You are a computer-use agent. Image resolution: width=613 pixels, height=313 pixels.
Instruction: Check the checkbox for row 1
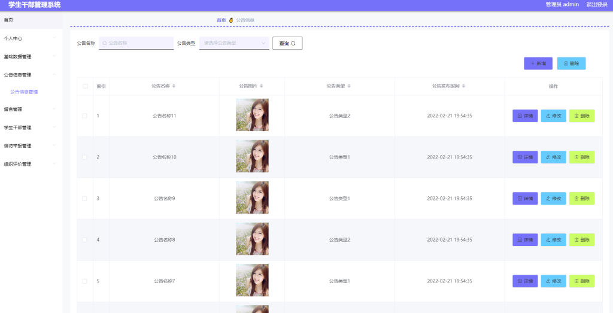[x=85, y=116]
